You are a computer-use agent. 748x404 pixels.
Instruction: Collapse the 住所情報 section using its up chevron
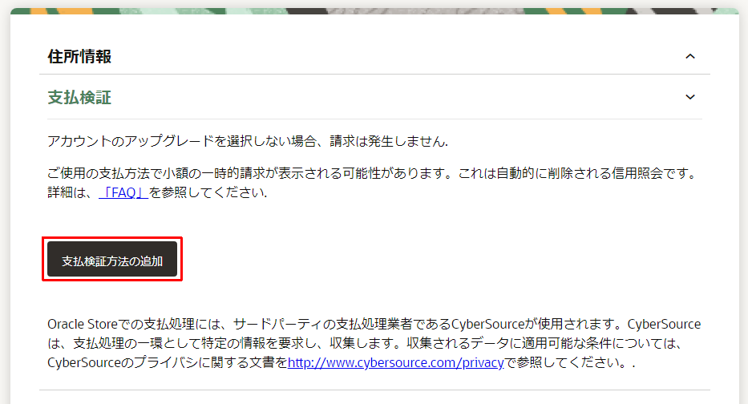pos(689,56)
